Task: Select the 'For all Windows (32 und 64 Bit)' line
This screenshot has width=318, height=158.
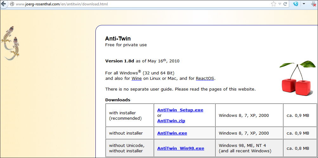Action: coord(140,73)
